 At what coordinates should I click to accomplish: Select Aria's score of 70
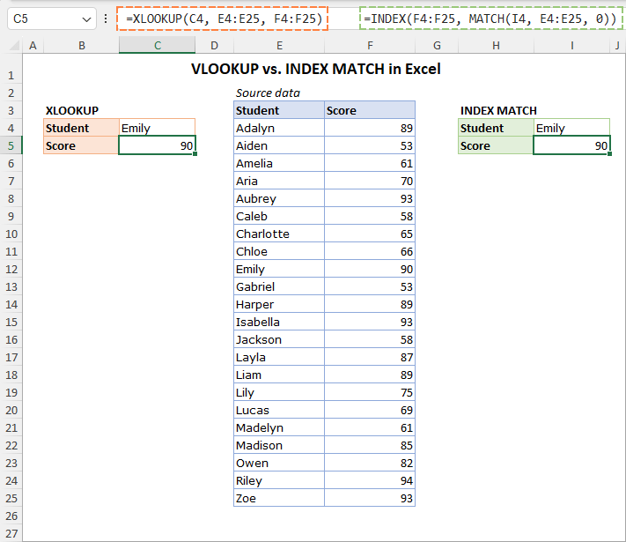pos(370,181)
